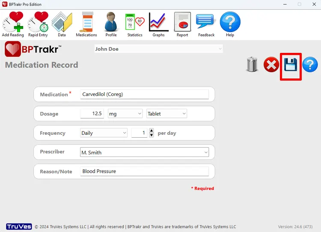Expand the dosage unit mg dropdown
The image size is (321, 232).
pyautogui.click(x=125, y=114)
